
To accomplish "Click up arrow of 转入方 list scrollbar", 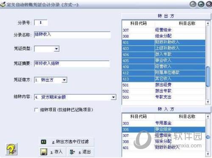I will coord(208,117).
